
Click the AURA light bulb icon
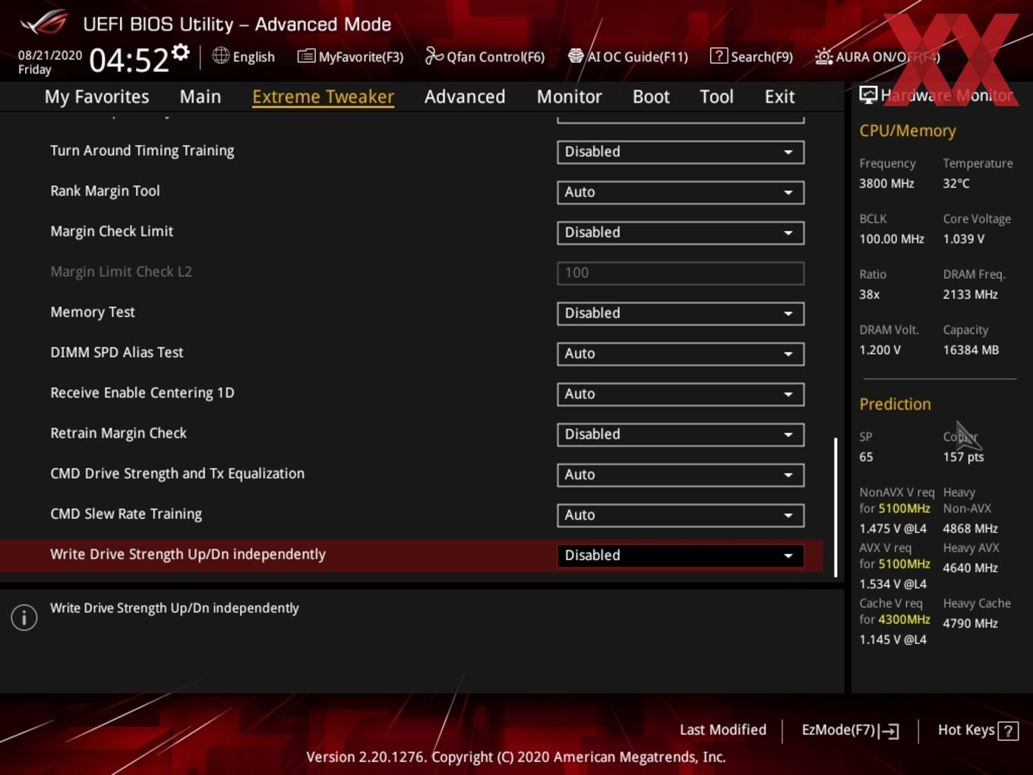coord(823,56)
